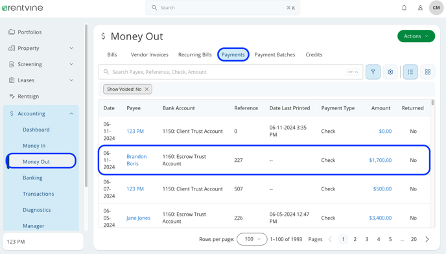446x254 pixels.
Task: Switch to the Bills tab
Action: pyautogui.click(x=112, y=54)
